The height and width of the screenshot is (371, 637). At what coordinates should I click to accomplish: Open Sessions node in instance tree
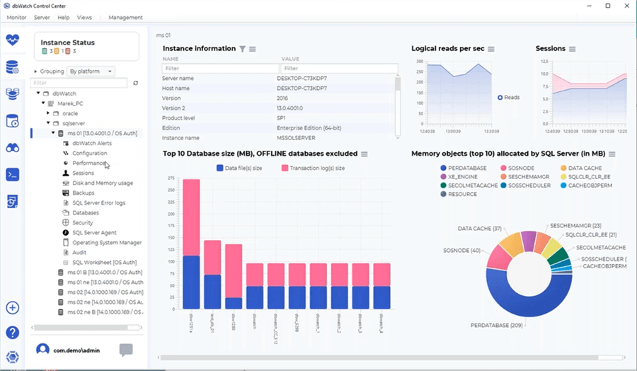(83, 173)
